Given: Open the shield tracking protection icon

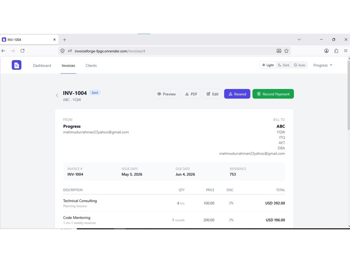Looking at the screenshot, I should pyautogui.click(x=63, y=51).
